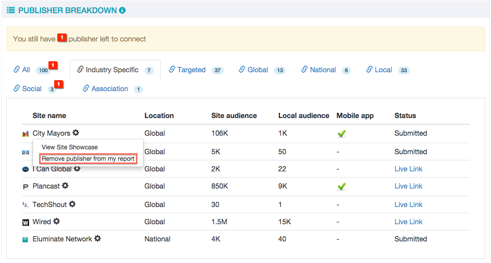
Task: Click the National location in Eluminate Network row
Action: click(x=157, y=239)
